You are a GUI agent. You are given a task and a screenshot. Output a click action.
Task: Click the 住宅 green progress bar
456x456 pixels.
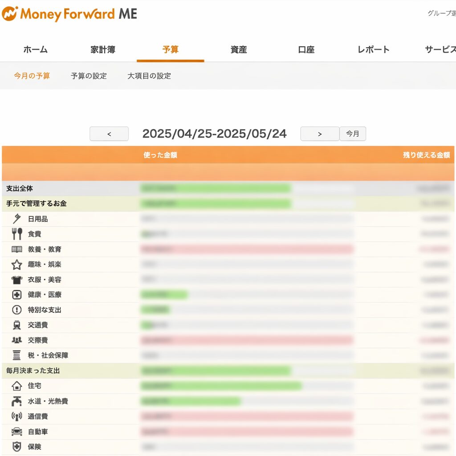[221, 386]
